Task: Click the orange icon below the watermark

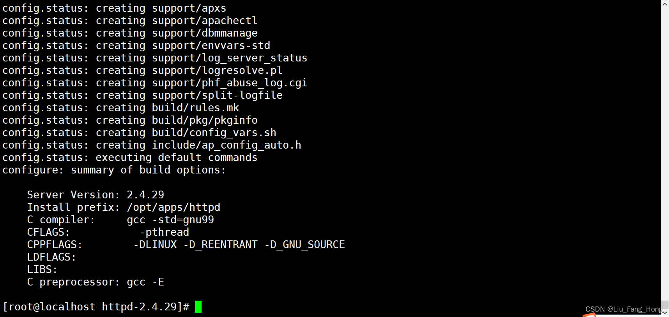Action: [x=589, y=315]
